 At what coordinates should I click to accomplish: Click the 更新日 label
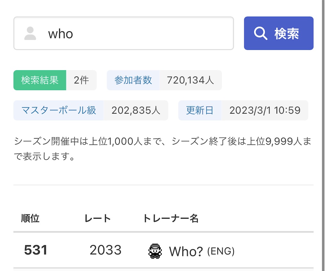(x=200, y=110)
